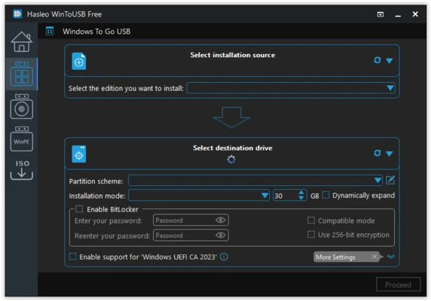This screenshot has height=301, width=431.
Task: Enable support for 'Windows UEFI CA 2023'
Action: (x=73, y=257)
